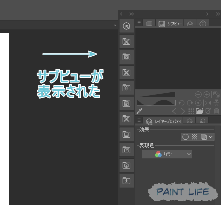This screenshot has height=205, width=221.
Task: Delete Sub View image with trash icon
Action: [x=216, y=111]
